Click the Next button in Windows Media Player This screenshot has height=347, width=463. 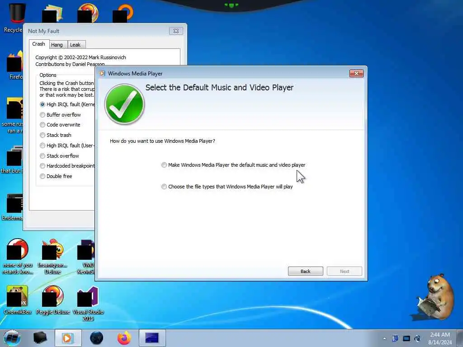click(344, 271)
